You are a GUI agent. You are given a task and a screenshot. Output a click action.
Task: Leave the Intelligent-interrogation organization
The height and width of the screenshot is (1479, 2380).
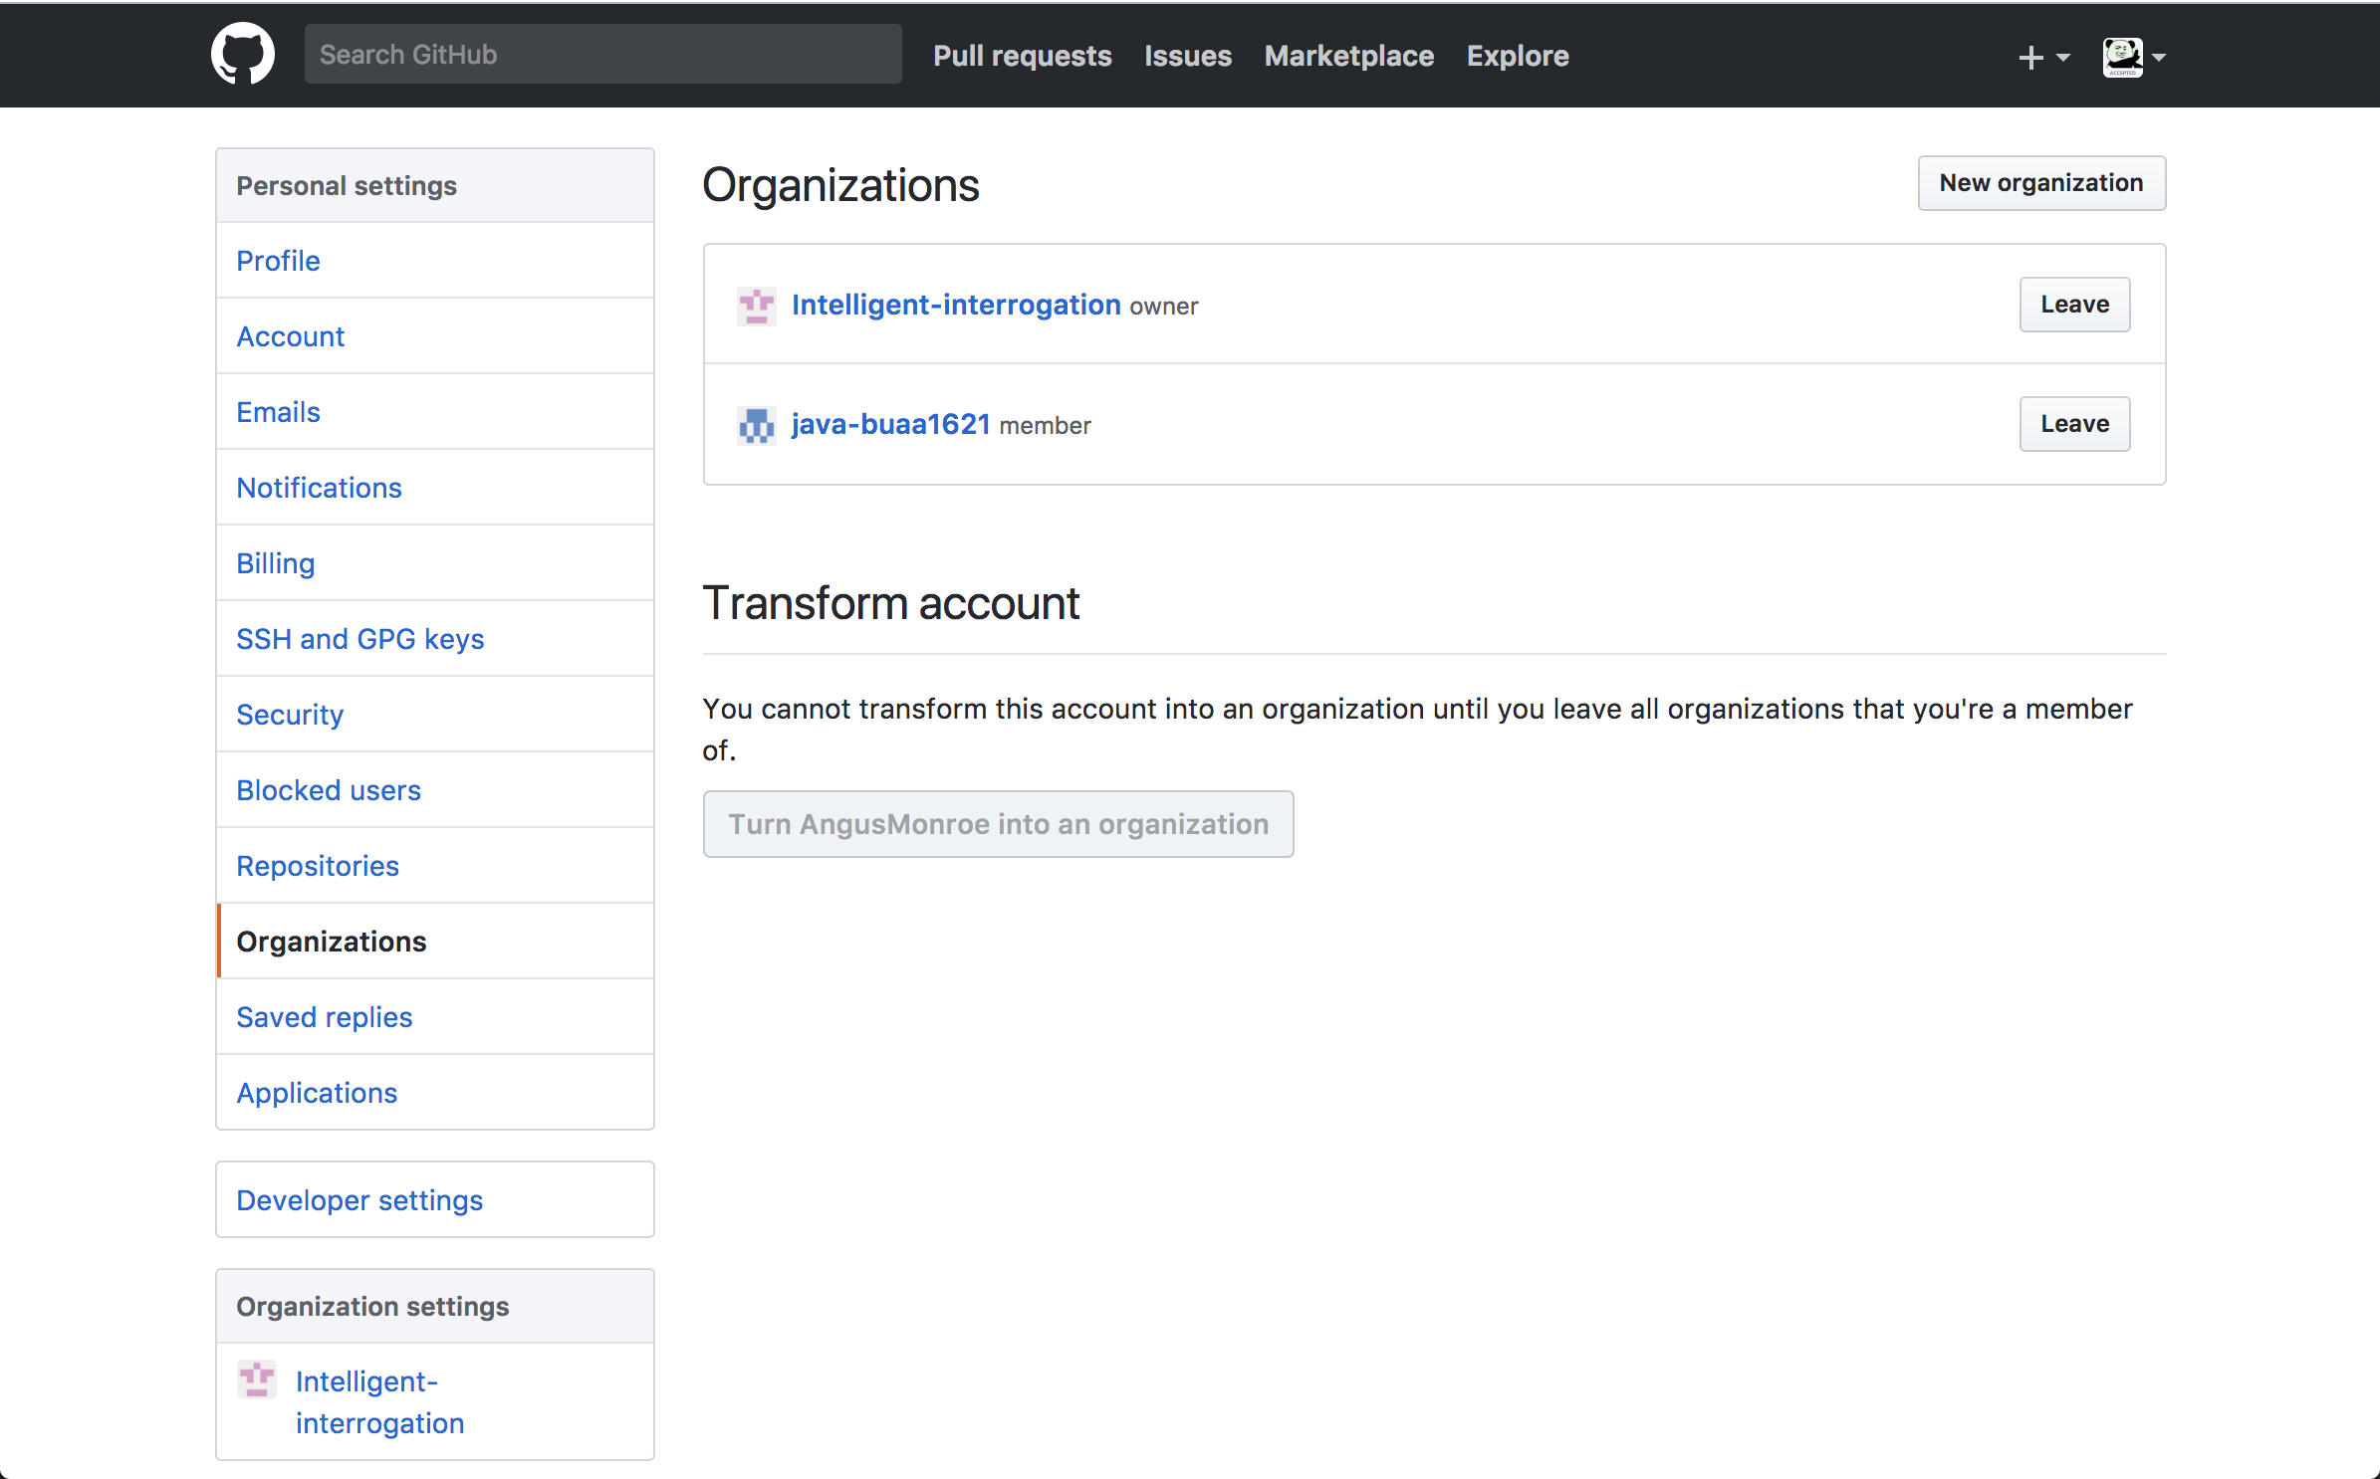point(2074,305)
